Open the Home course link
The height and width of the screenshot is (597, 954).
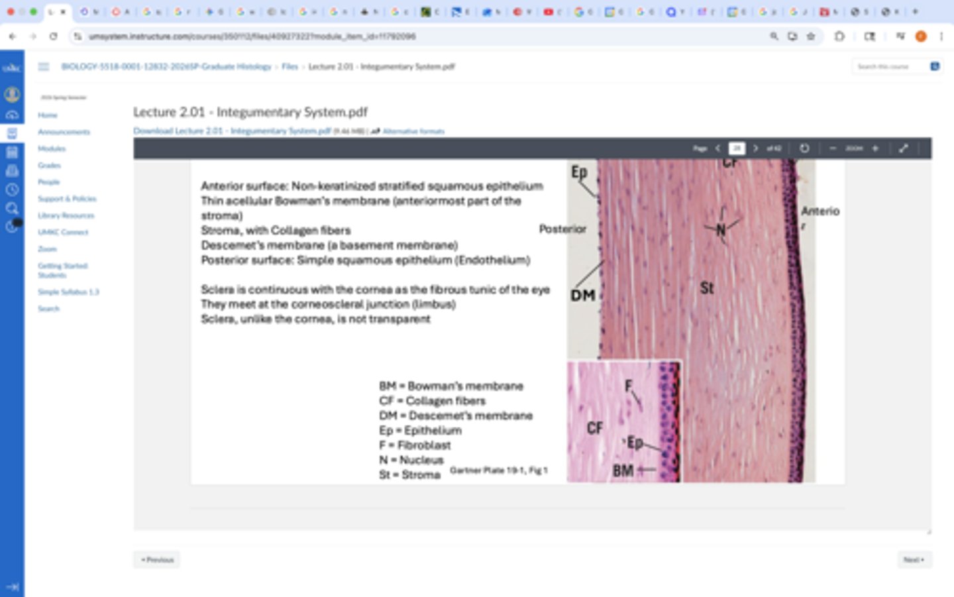click(x=48, y=115)
